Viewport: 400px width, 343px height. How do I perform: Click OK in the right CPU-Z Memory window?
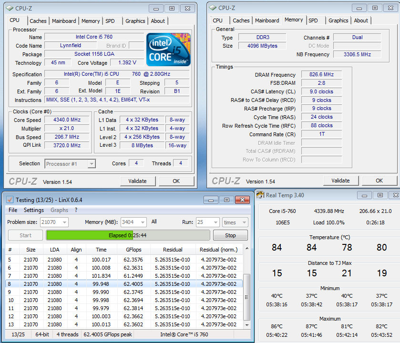coord(379,181)
